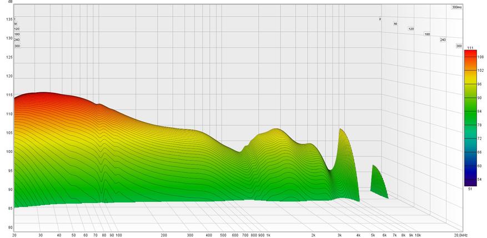Click the tall narrow peak near 3k
This screenshot has width=487, height=238.
(341, 139)
